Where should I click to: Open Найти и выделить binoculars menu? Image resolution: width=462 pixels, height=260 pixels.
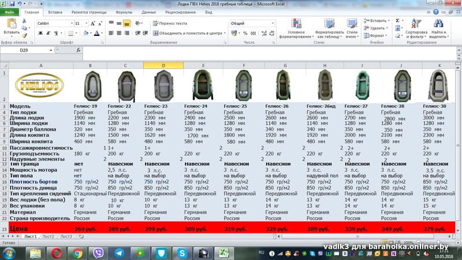tap(438, 28)
